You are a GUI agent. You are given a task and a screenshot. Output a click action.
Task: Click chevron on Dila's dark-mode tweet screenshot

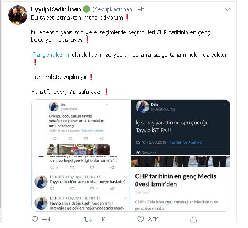224,104
